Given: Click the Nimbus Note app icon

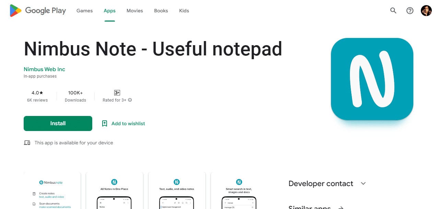Looking at the screenshot, I should [x=372, y=79].
